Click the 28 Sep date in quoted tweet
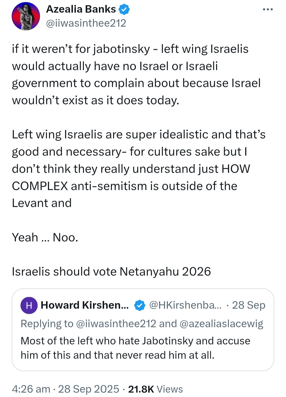 pos(249,305)
